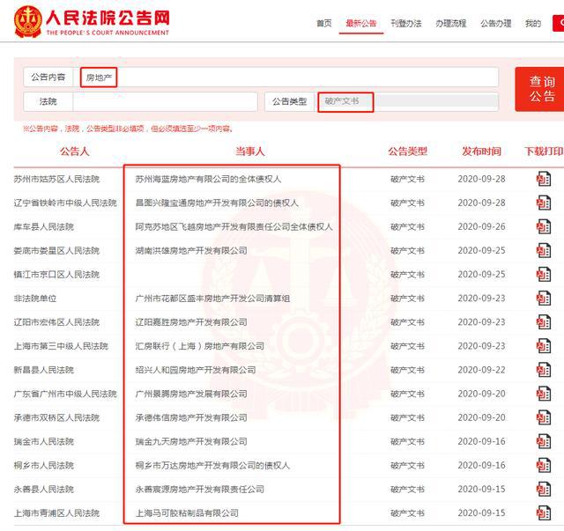Download PDF for 永善宸源房地产 row
The height and width of the screenshot is (531, 564).
click(544, 489)
